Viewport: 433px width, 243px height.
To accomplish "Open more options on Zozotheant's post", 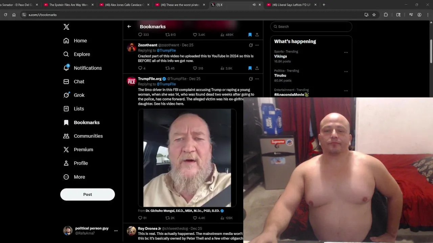I will (x=257, y=45).
